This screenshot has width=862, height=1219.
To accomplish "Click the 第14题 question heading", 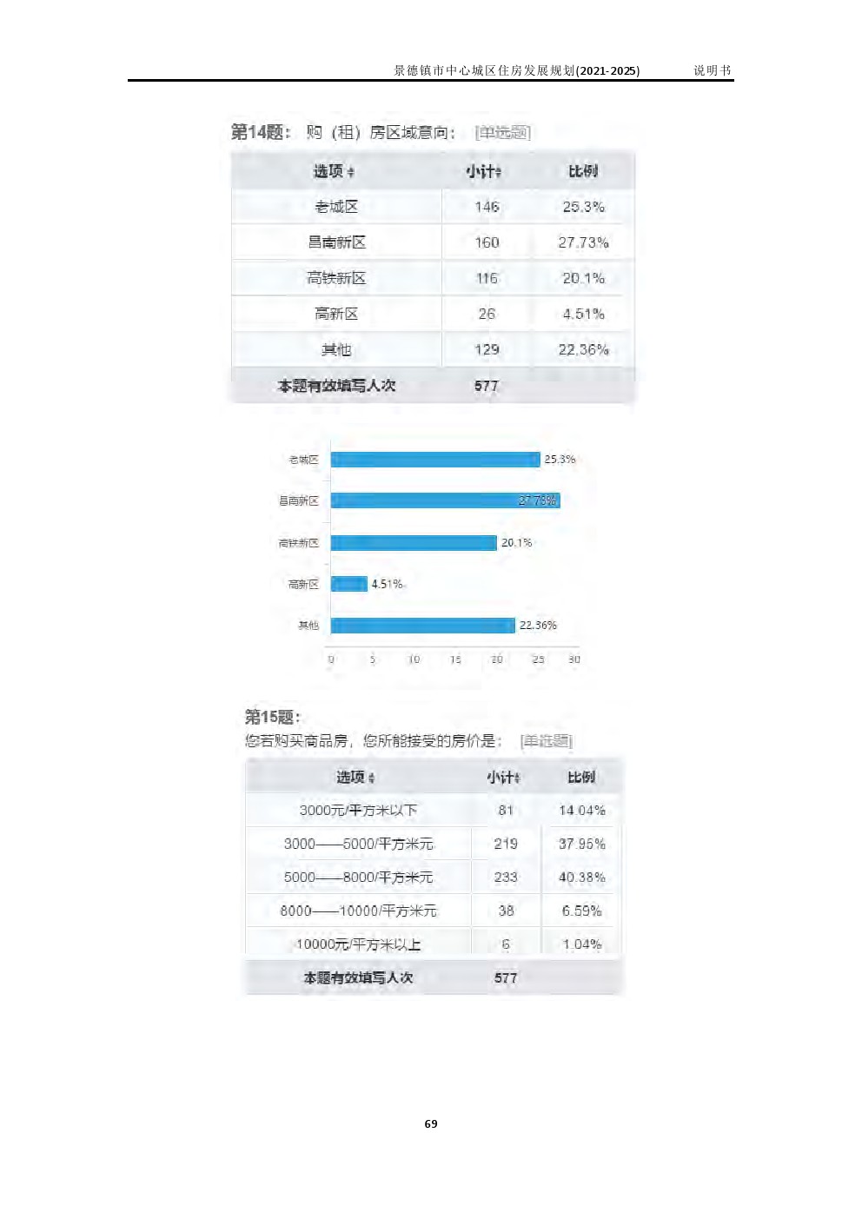I will [x=260, y=132].
